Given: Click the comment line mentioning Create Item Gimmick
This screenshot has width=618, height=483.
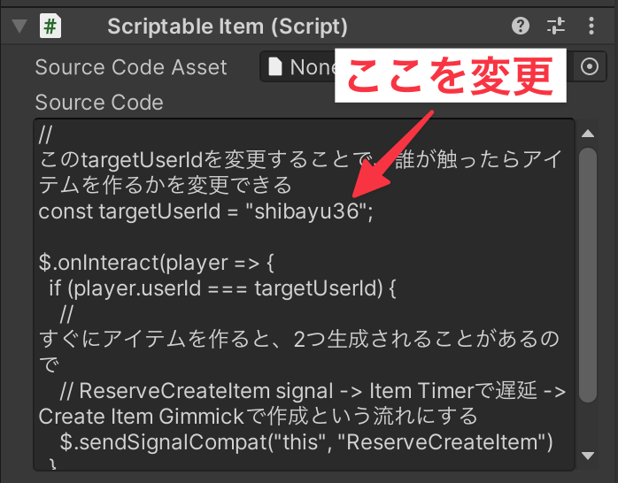Looking at the screenshot, I should pyautogui.click(x=258, y=416).
